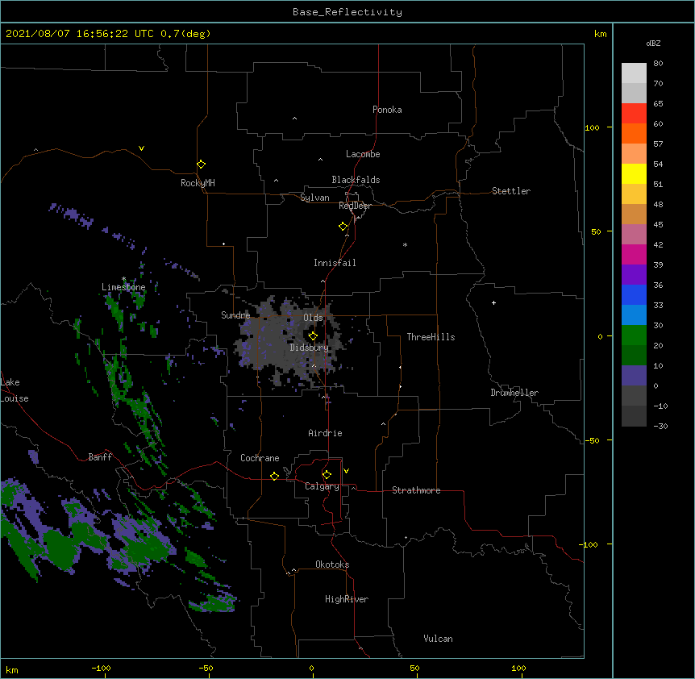Click the Innisfail city label
695x679 pixels.
pos(335,263)
